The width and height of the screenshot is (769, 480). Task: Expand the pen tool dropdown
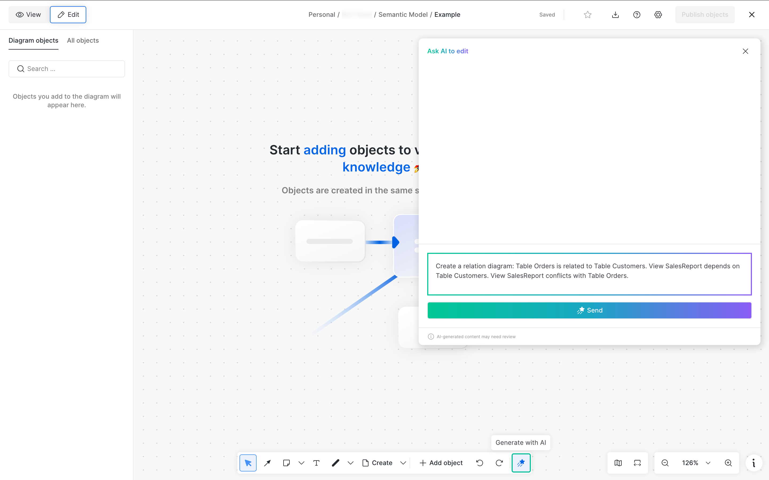point(350,463)
